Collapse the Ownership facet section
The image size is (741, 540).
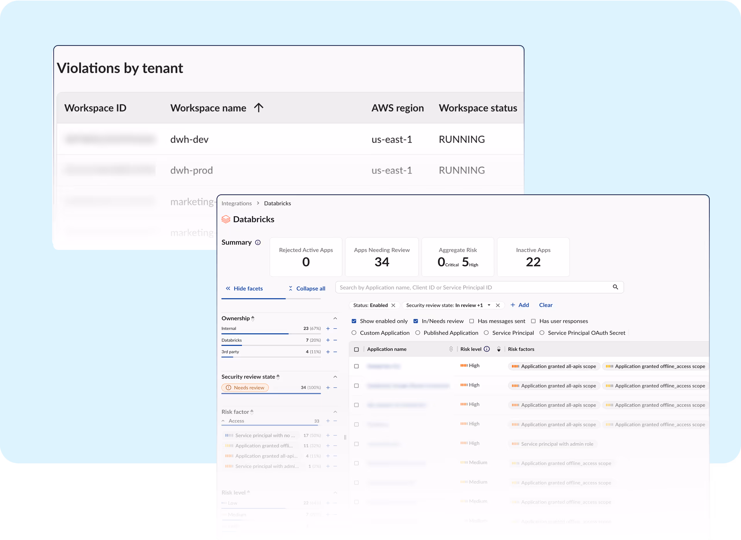pyautogui.click(x=335, y=318)
